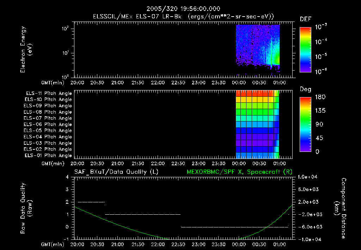Click the '10^1' electron energy axis value
This screenshot has width=361, height=250.
click(x=65, y=53)
